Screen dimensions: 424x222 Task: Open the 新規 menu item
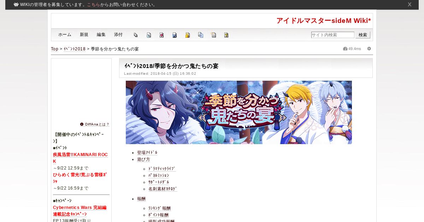tap(84, 35)
